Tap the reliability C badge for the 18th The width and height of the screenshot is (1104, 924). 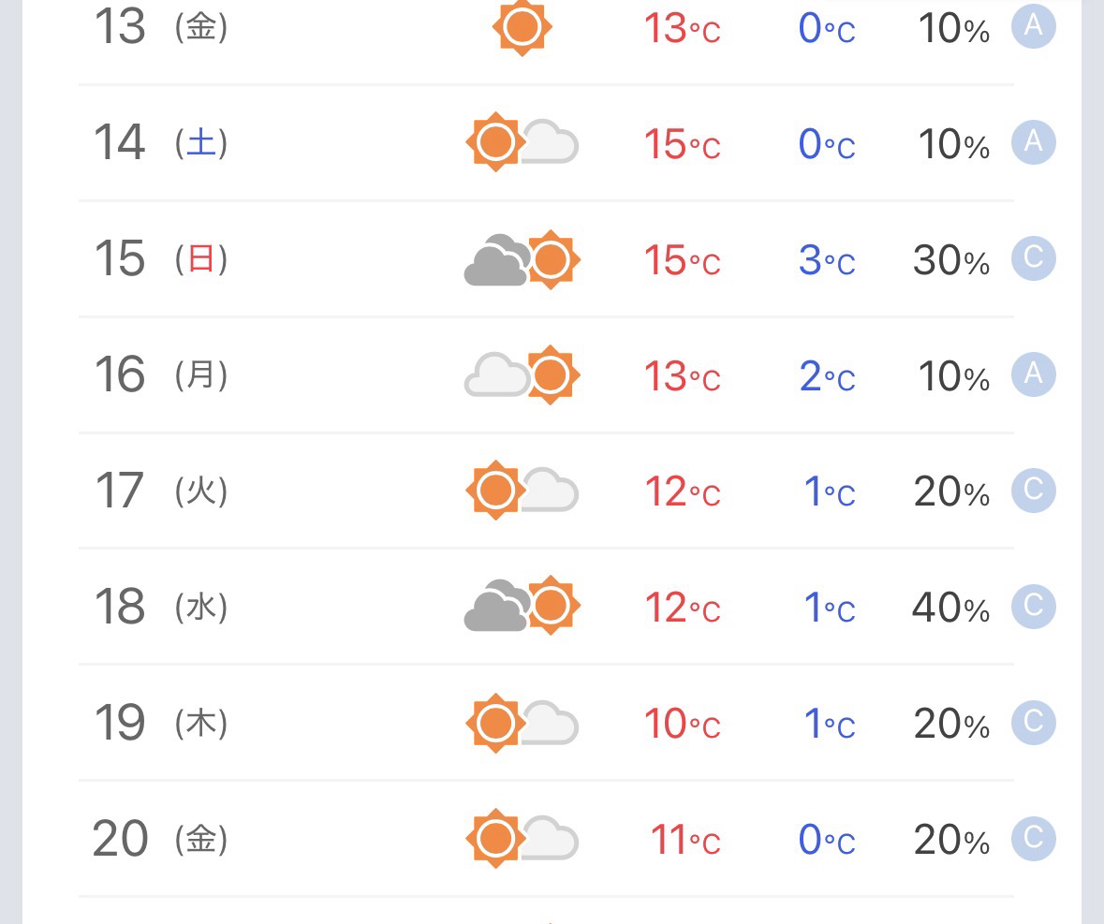(x=1033, y=607)
